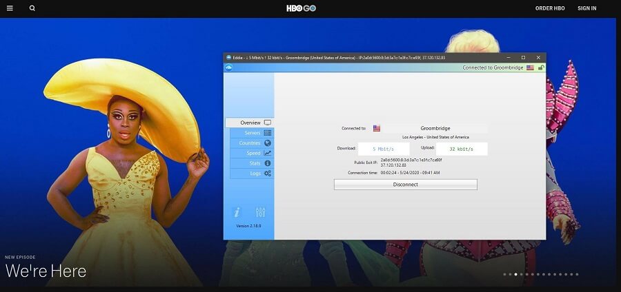Open the Stats tab
Screen dimensions: 621x292
(x=252, y=163)
